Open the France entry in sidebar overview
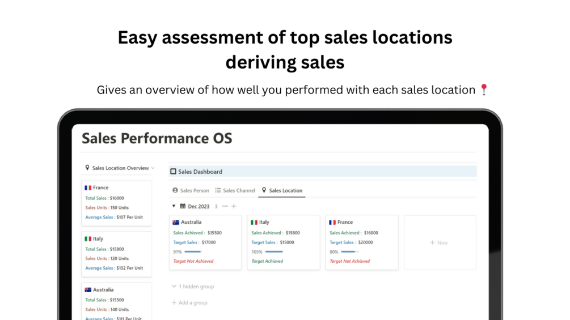 [x=116, y=203]
